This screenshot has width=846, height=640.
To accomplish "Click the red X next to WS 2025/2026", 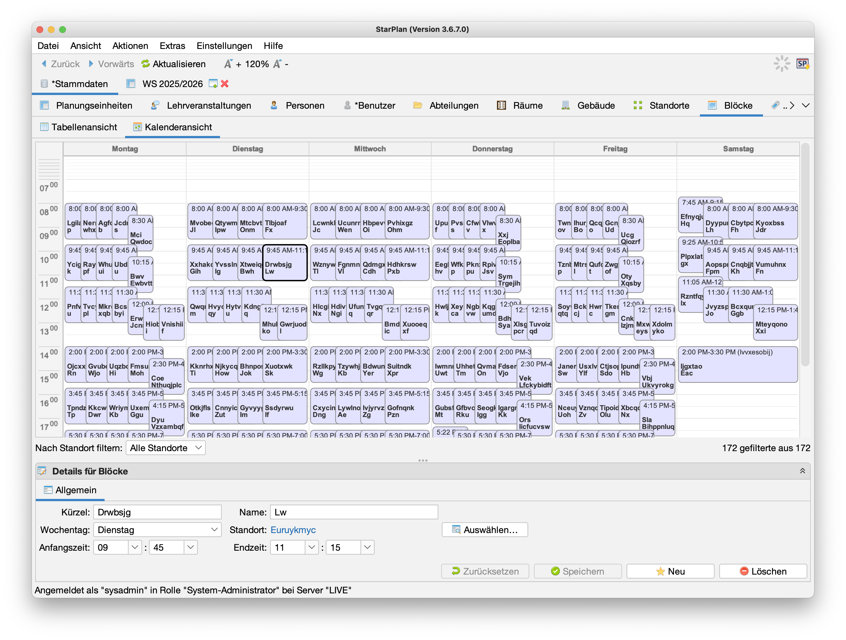I will click(225, 84).
